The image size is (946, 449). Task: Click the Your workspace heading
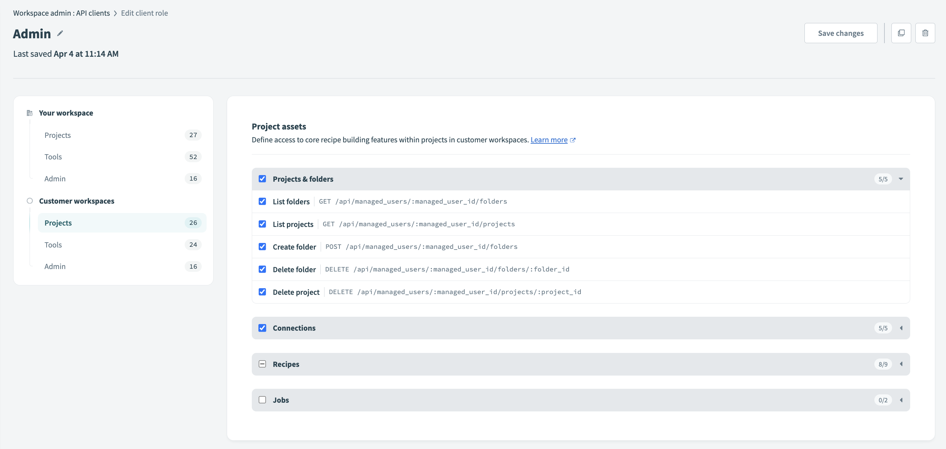tap(66, 113)
